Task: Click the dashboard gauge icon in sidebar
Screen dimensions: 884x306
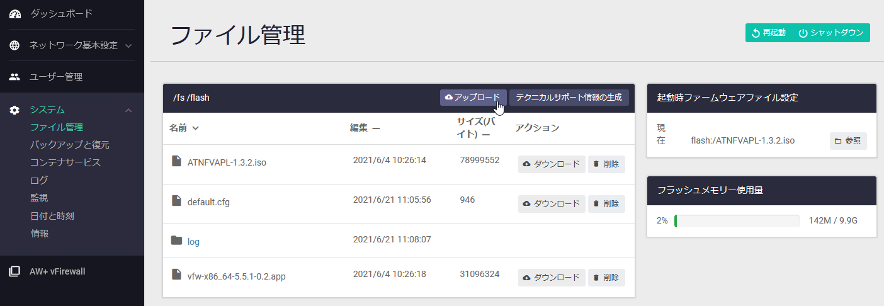Action: (14, 13)
